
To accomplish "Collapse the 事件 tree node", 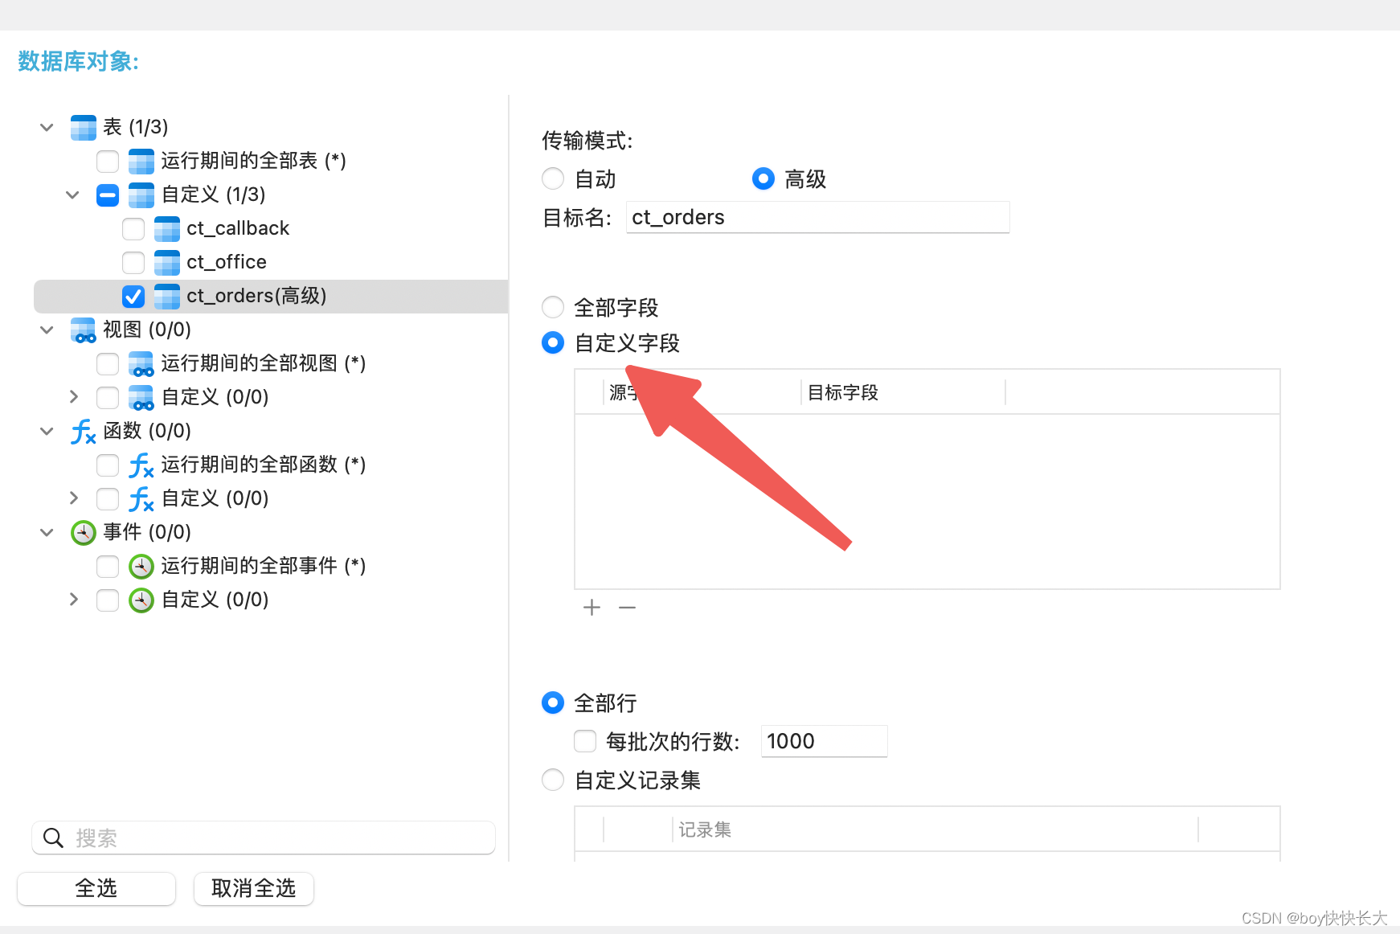I will tap(46, 532).
